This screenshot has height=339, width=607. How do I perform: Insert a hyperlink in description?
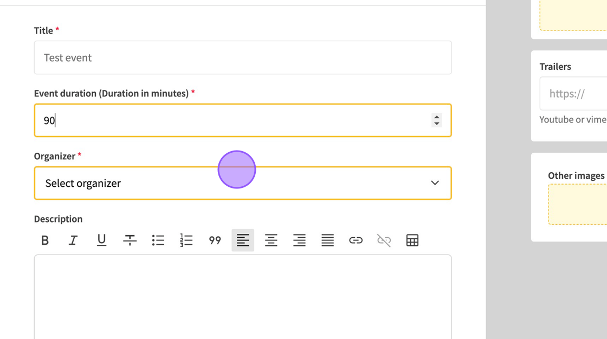tap(356, 240)
